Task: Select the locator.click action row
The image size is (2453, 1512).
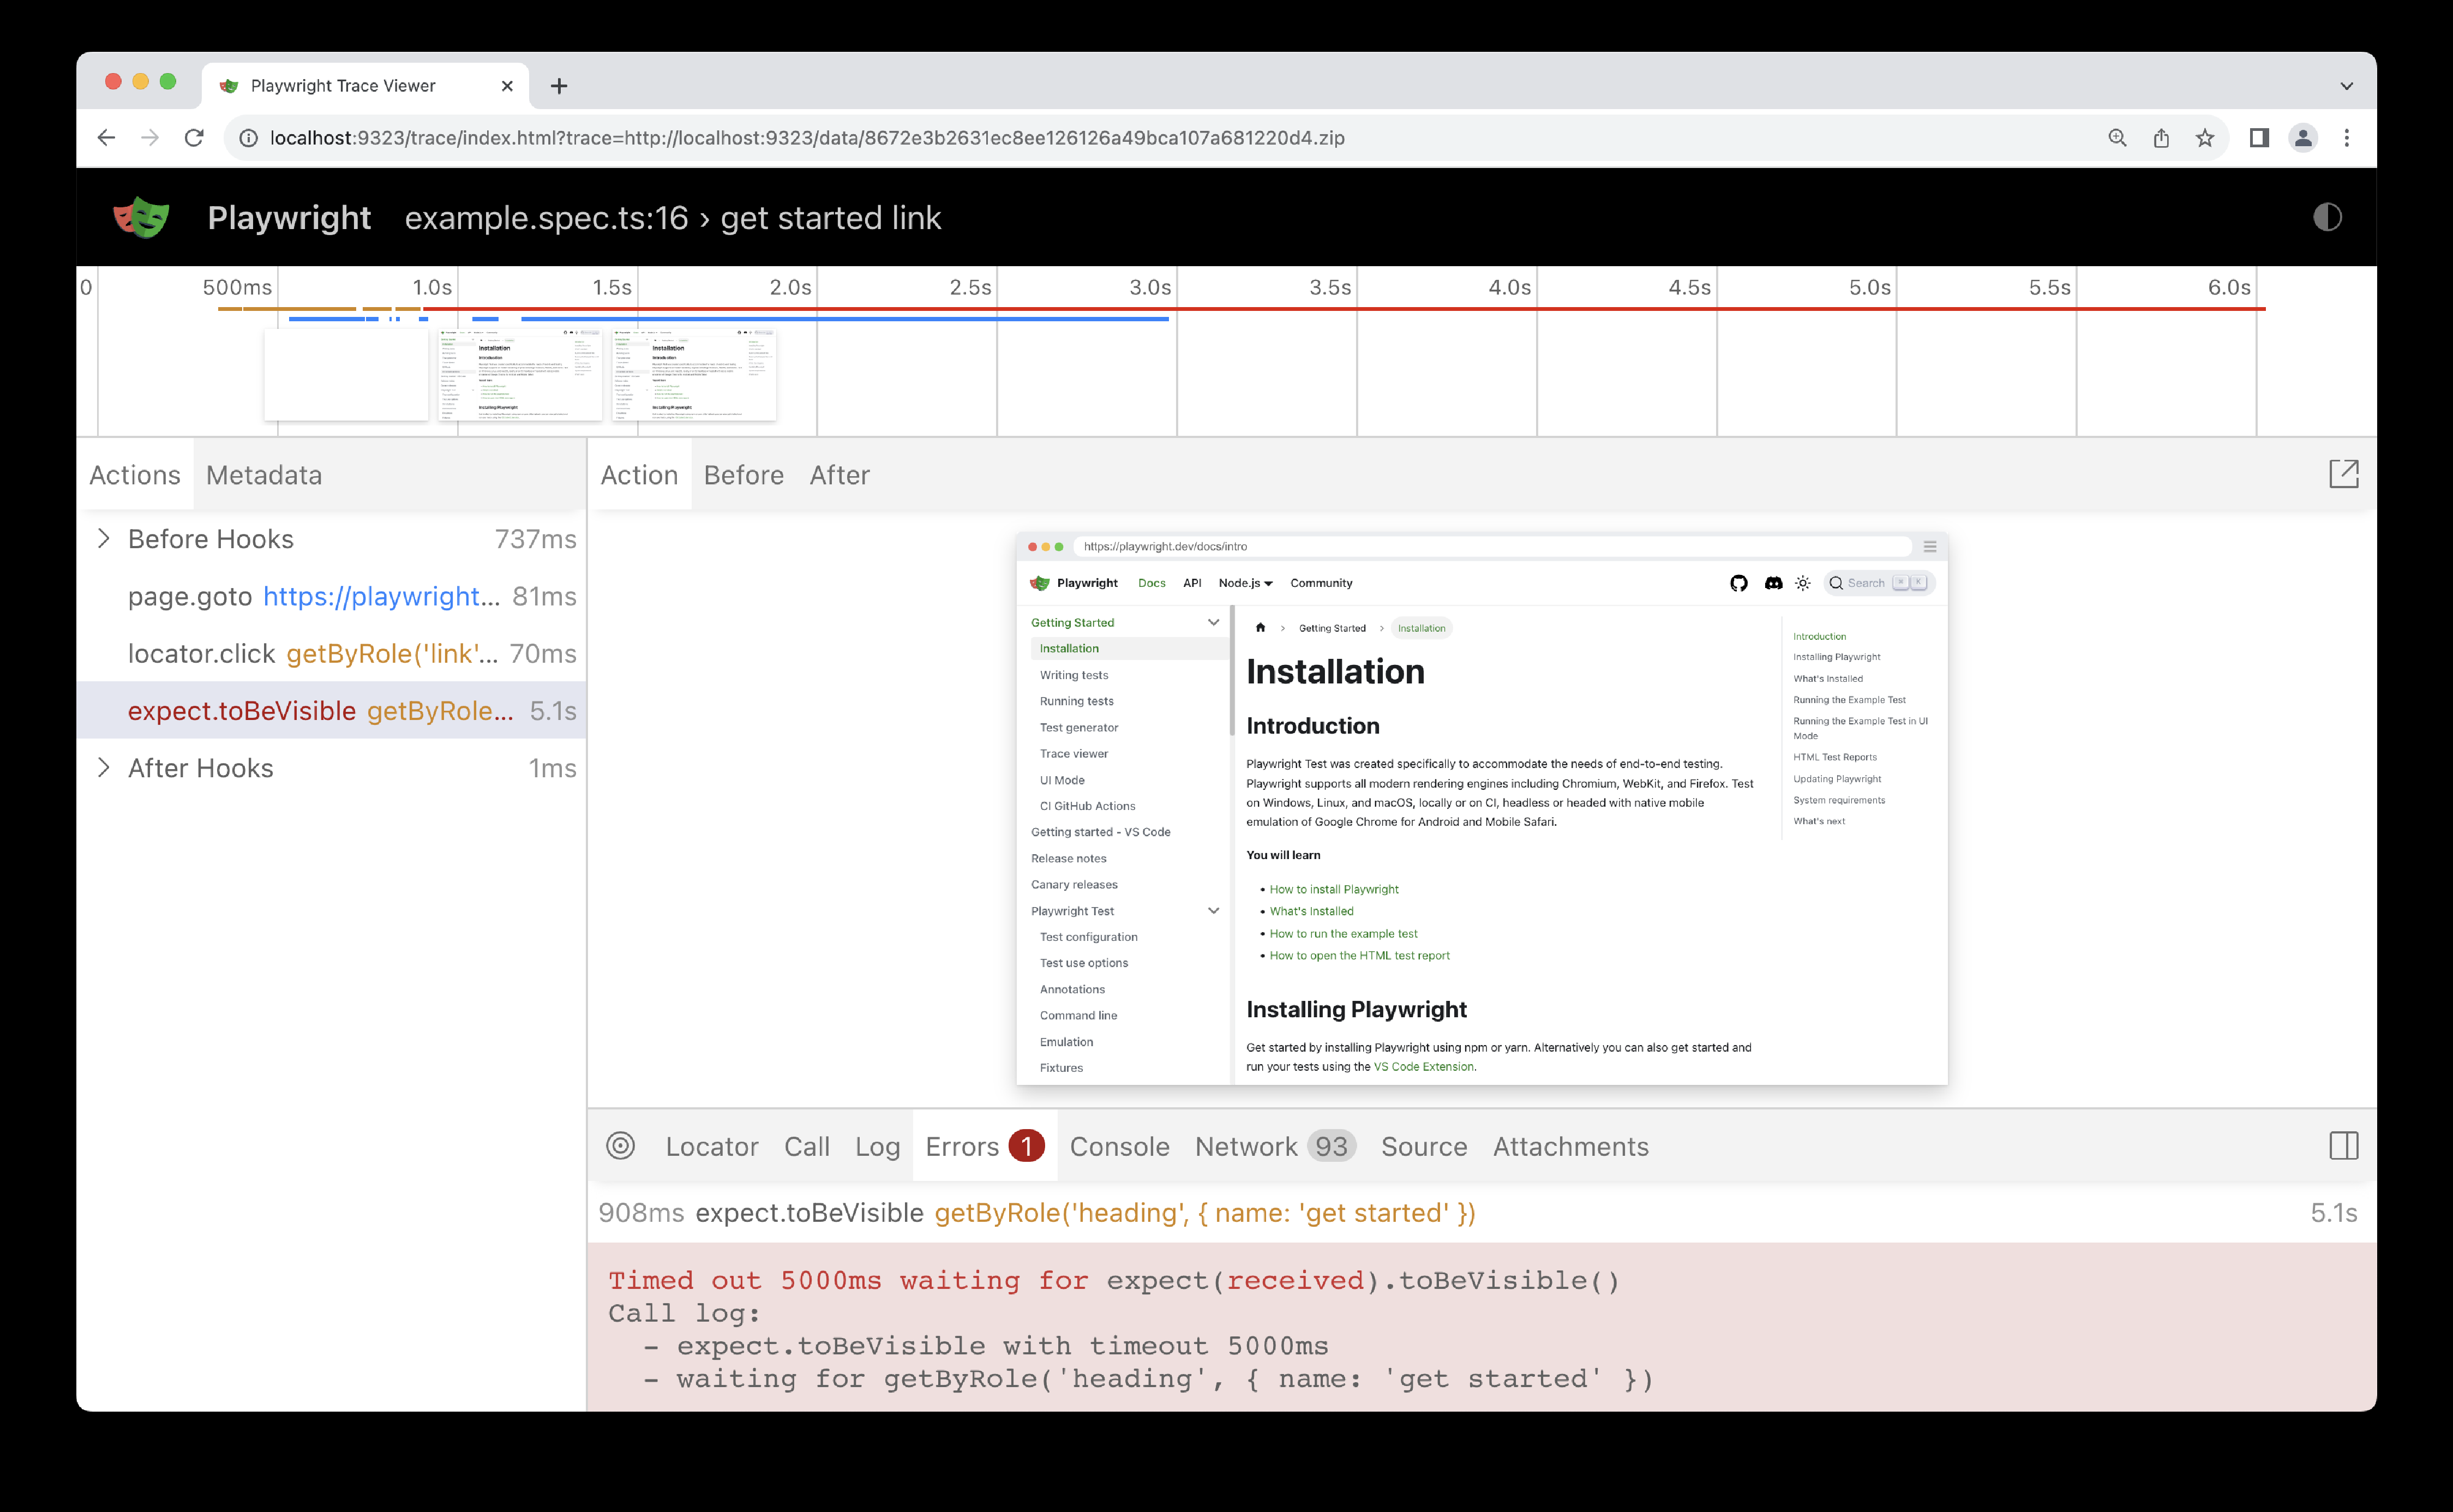Action: point(332,654)
